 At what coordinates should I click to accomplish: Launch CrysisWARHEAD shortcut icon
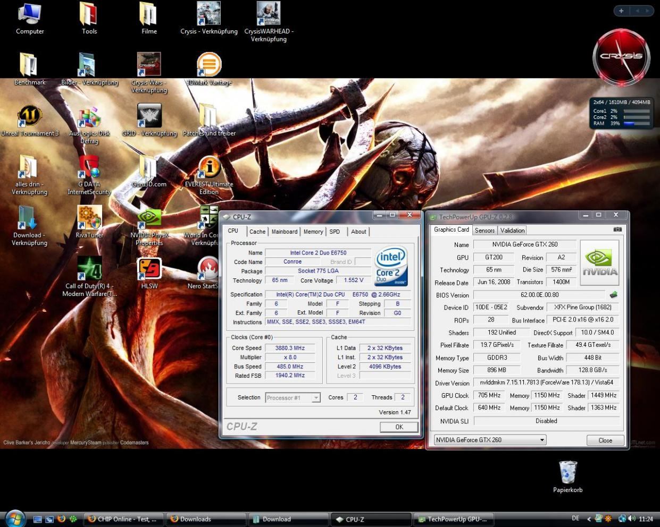tap(269, 21)
